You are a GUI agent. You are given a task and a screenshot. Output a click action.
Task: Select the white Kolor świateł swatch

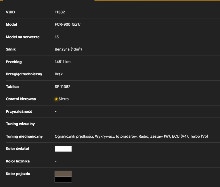coord(63,149)
